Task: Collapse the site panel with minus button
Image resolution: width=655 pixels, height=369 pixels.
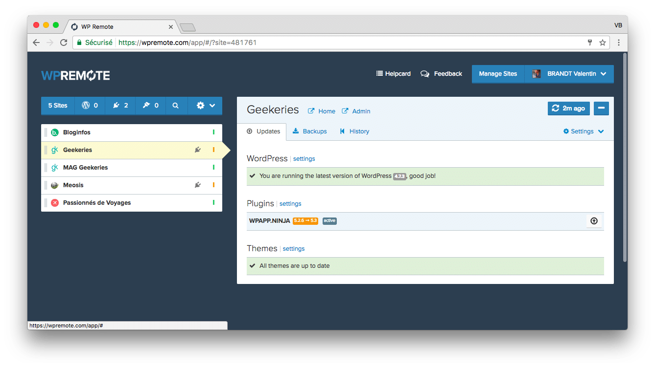Action: 601,109
